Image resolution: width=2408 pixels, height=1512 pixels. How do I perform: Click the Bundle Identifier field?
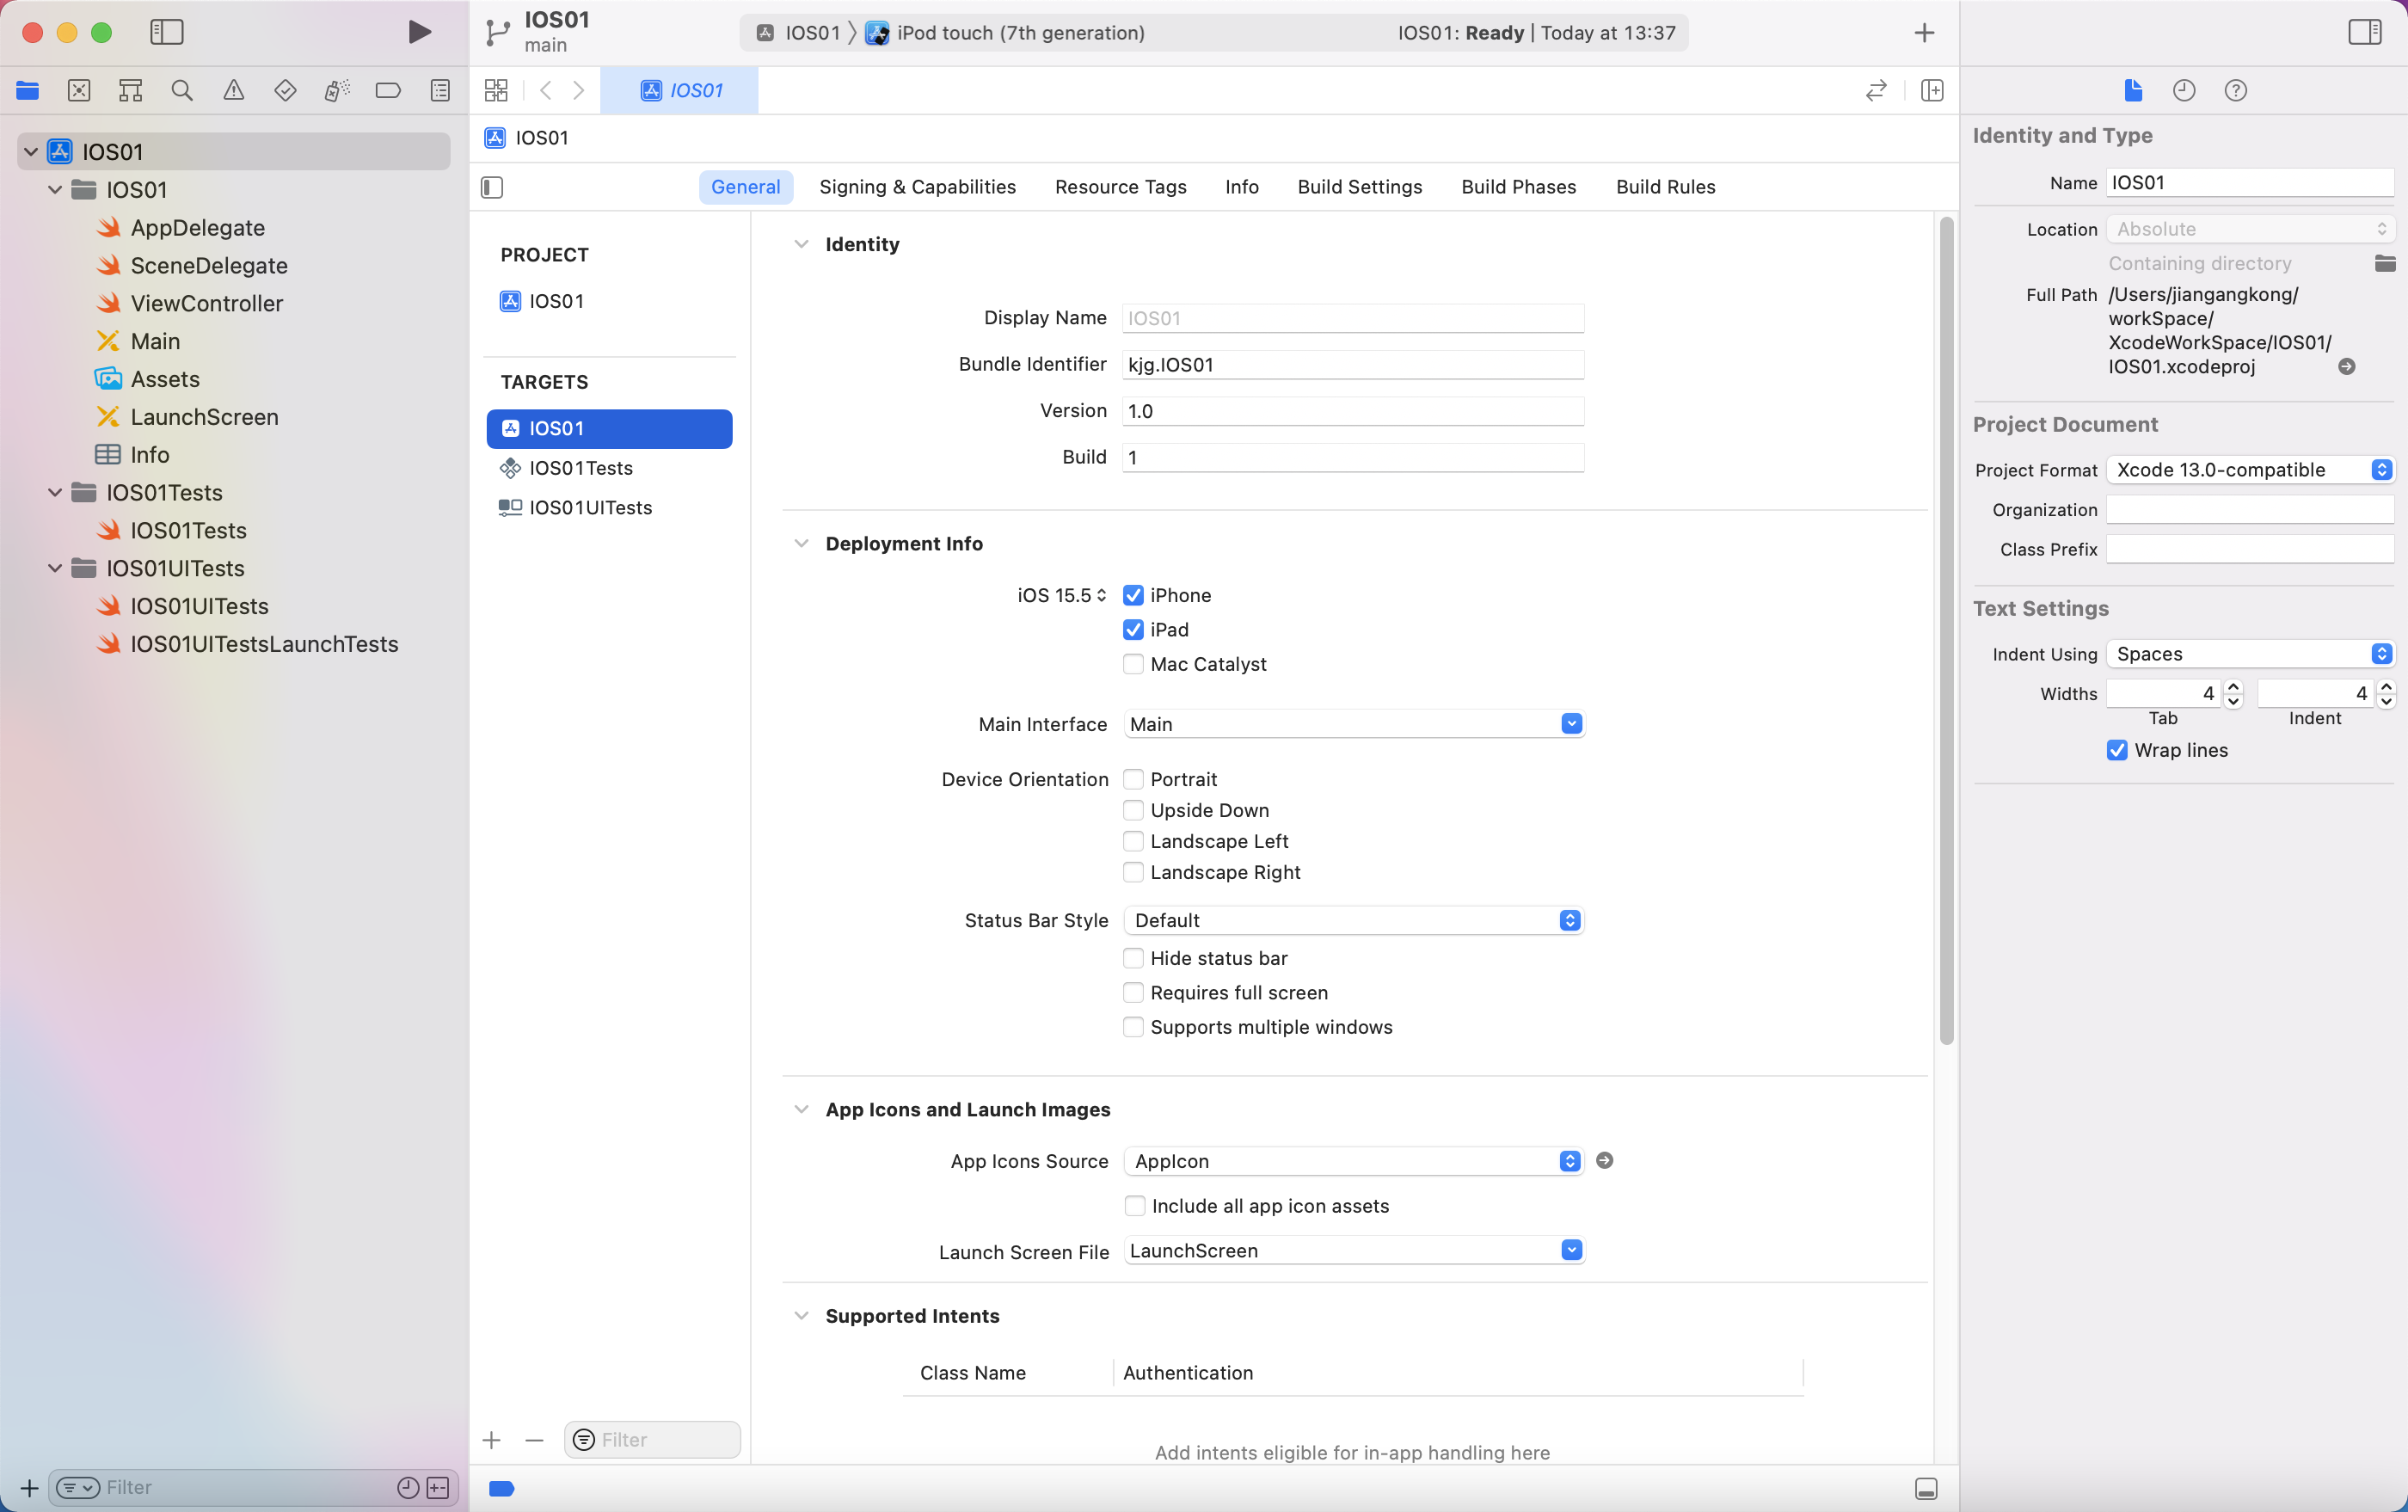click(1353, 365)
